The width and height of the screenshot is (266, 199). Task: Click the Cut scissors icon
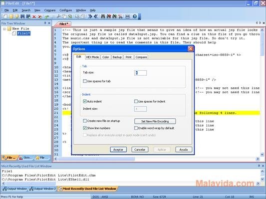[x=58, y=16]
